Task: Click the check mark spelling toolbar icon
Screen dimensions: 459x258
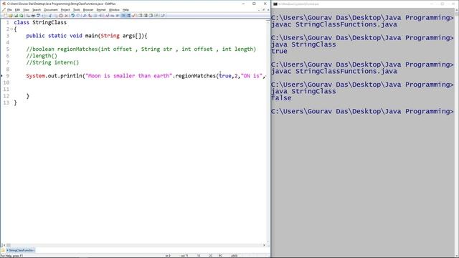Action: coord(134,16)
